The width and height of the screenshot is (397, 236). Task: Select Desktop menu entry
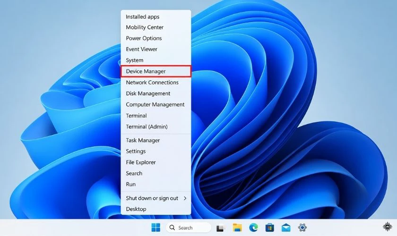coord(156,209)
